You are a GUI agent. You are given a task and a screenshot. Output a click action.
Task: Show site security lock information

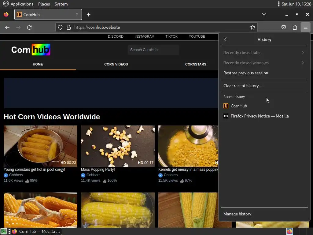point(69,27)
